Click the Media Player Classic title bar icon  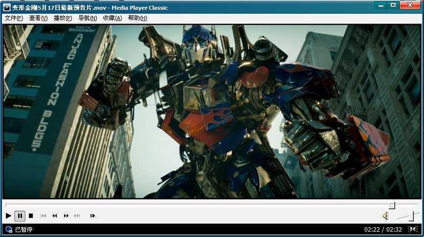[6, 7]
